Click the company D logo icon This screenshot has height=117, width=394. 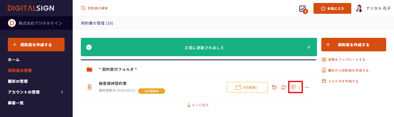click(12, 23)
